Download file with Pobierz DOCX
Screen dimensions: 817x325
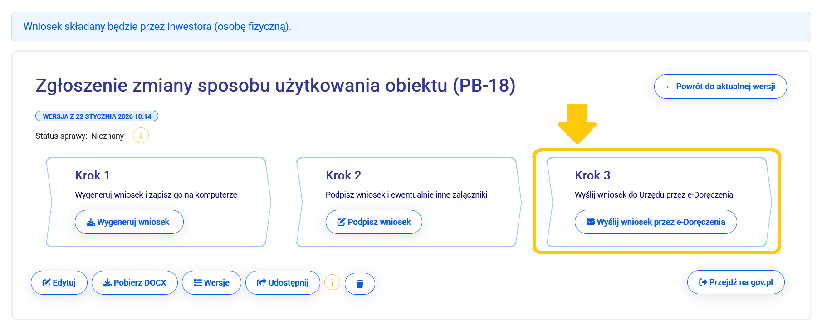135,283
